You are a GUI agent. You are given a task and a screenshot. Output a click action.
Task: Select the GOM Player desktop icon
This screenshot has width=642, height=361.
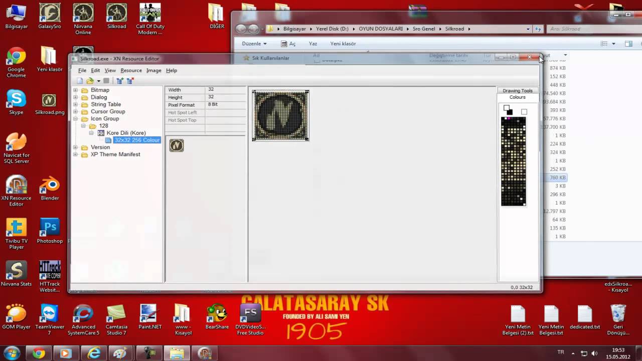(x=16, y=317)
